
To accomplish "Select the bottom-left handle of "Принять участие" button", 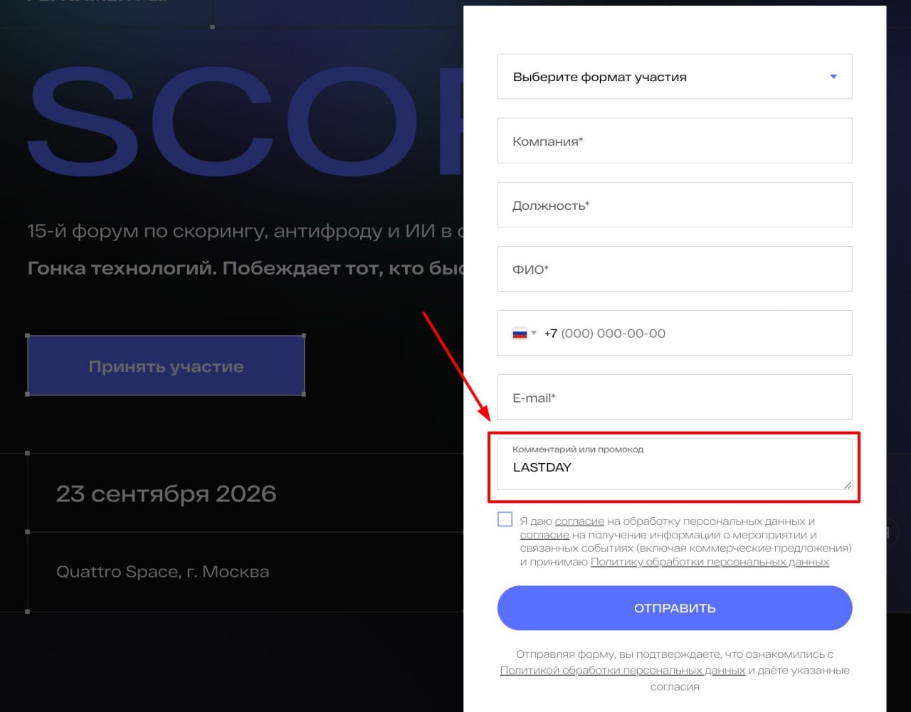I will (28, 393).
